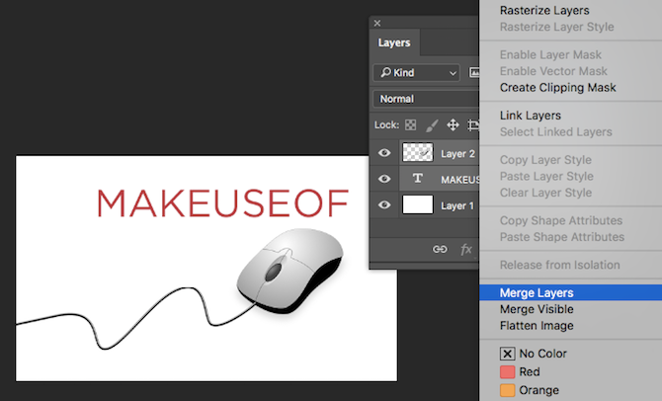Choose Rasterize Layers from context menu
The height and width of the screenshot is (401, 662).
pos(544,11)
